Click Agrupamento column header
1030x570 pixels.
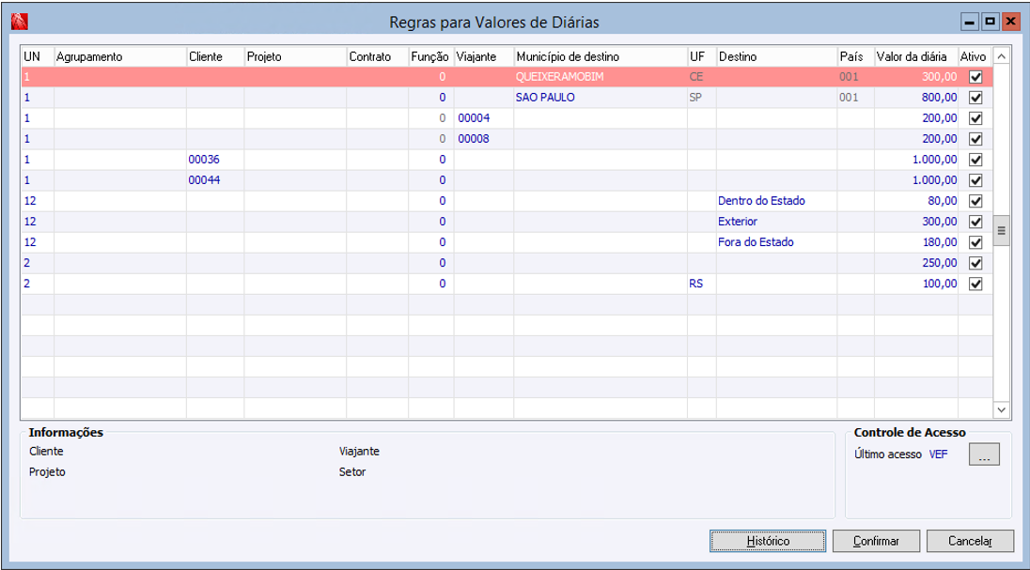pyautogui.click(x=120, y=57)
